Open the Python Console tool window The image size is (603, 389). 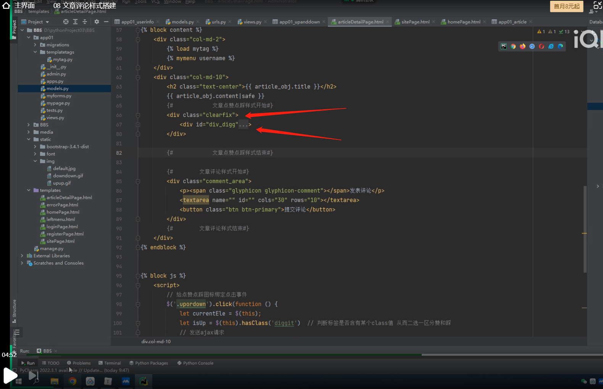195,363
